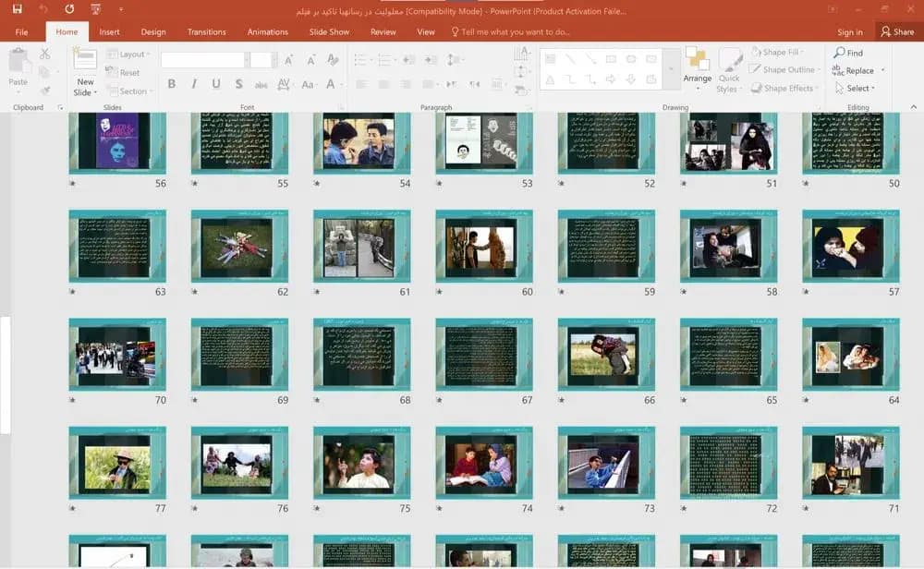Change text case with the Aa icon
This screenshot has height=569, width=924.
click(308, 84)
